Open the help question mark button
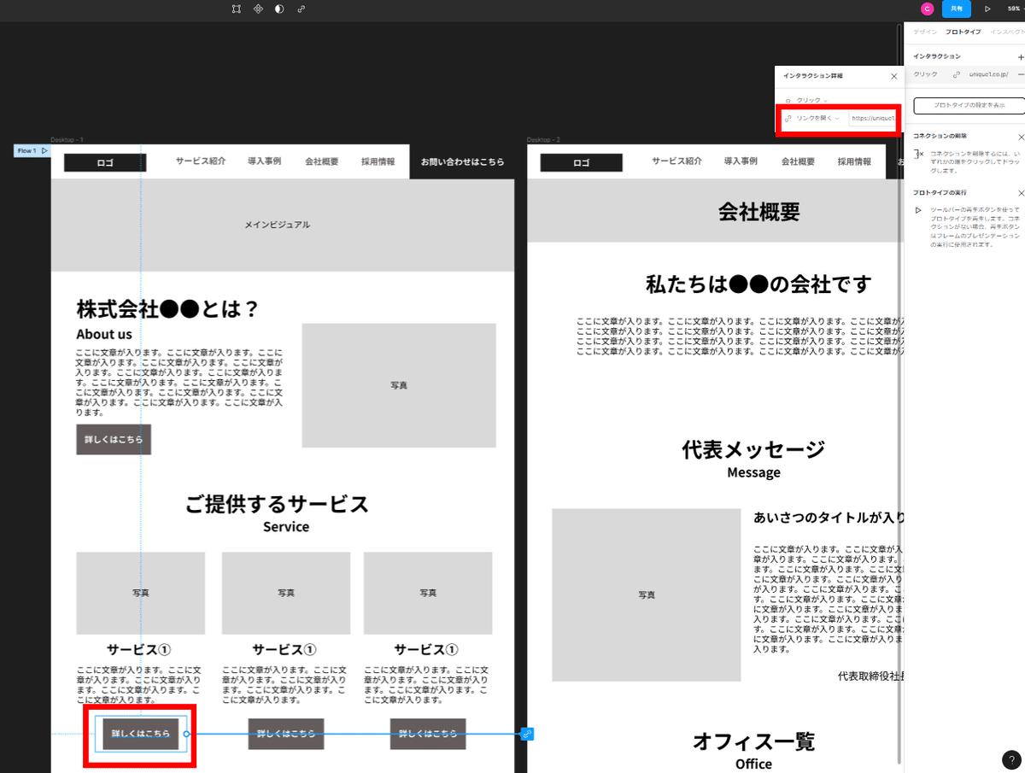This screenshot has width=1025, height=773. click(1010, 759)
